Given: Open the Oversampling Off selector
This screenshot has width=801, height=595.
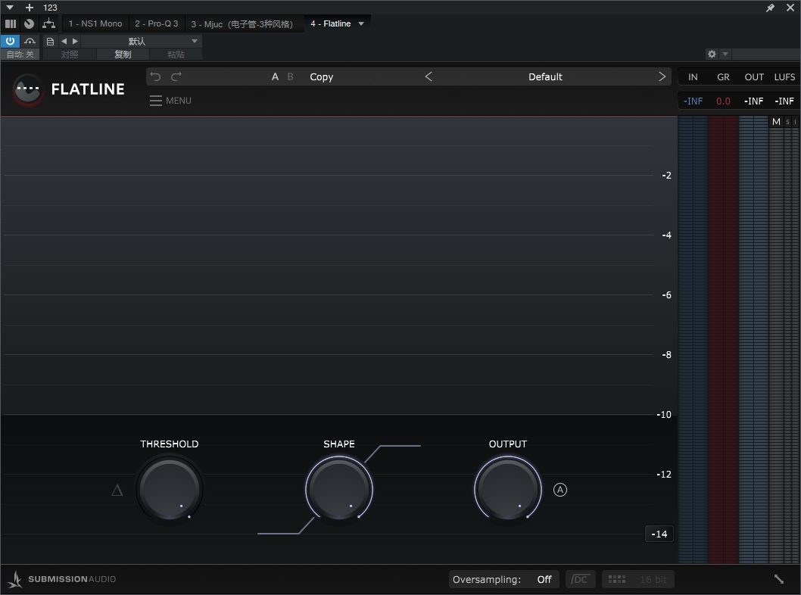Looking at the screenshot, I should (503, 579).
